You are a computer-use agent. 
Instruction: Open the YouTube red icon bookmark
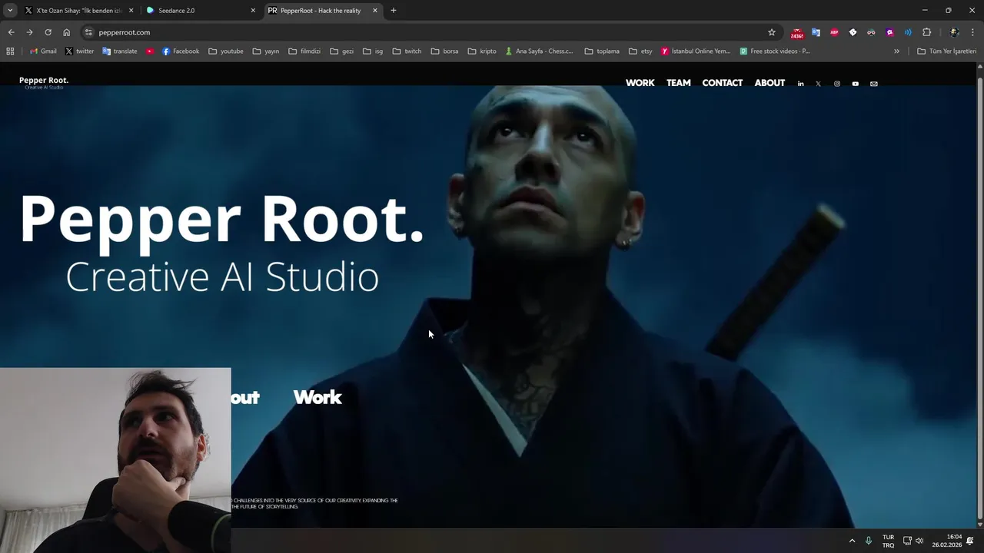click(x=150, y=51)
